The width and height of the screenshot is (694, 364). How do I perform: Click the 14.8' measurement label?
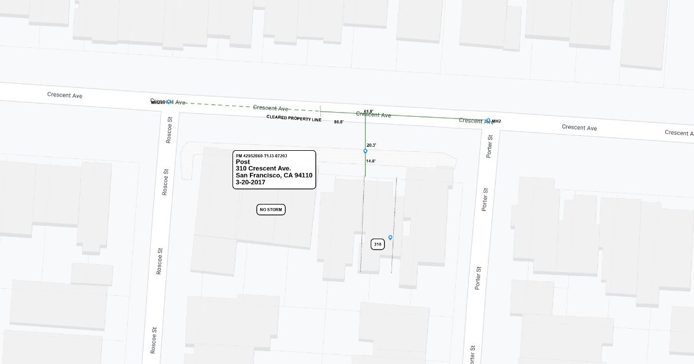[371, 161]
